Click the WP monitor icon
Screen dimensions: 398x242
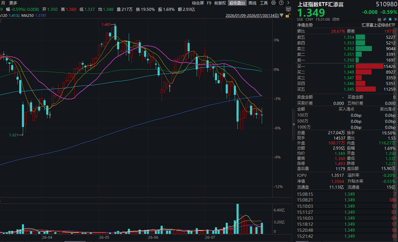click(288, 9)
